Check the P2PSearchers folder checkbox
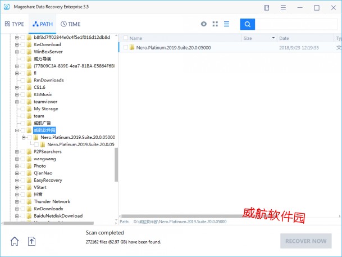The image size is (342, 257). click(22, 152)
